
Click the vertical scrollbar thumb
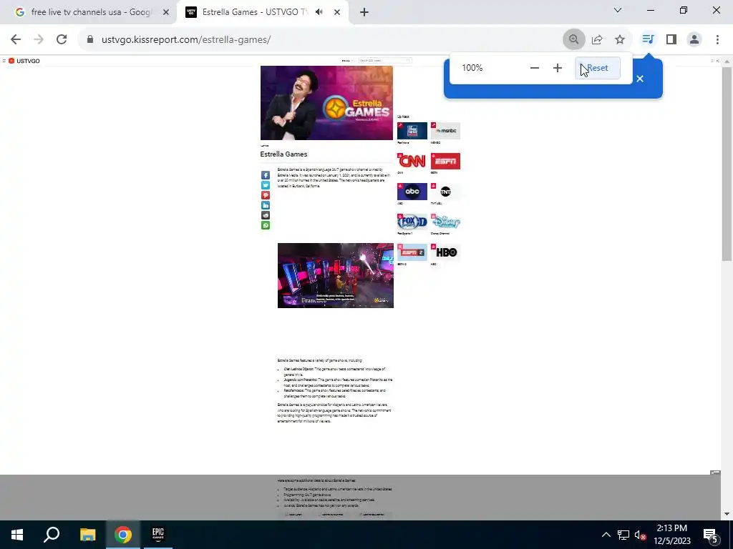[727, 164]
